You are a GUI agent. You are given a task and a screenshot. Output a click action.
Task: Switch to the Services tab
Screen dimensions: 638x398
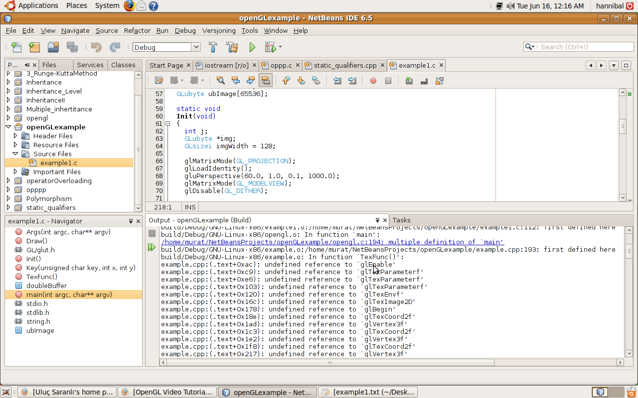(90, 65)
